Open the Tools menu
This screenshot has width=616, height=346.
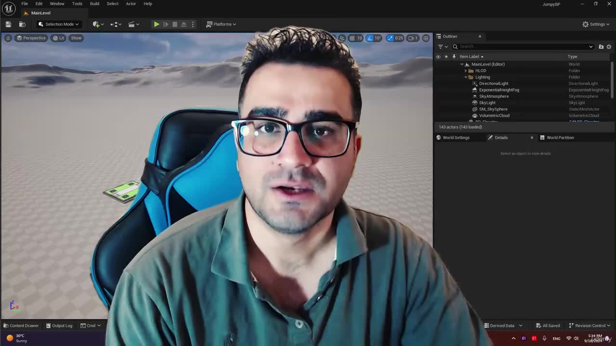coord(77,4)
